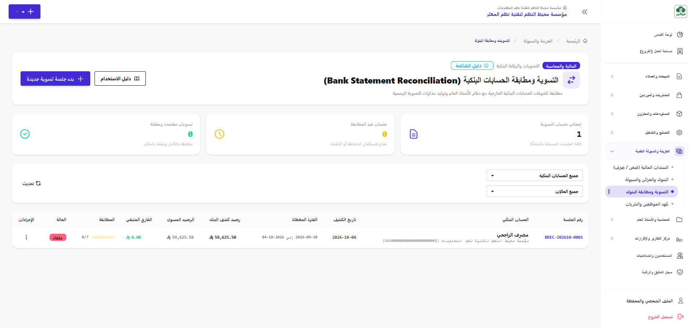Expand التصنيع والتشغيل sidebar chevron
693x328 pixels.
pos(612,132)
